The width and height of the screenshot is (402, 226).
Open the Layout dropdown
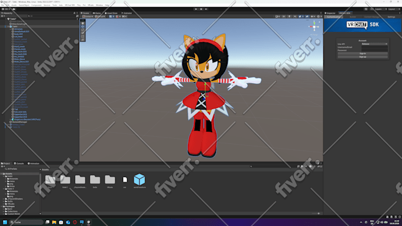(394, 9)
